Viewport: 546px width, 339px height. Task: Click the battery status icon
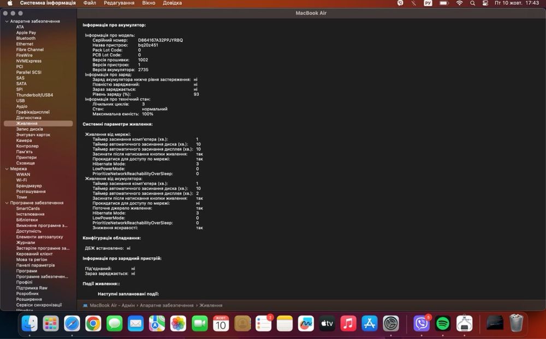tap(444, 3)
